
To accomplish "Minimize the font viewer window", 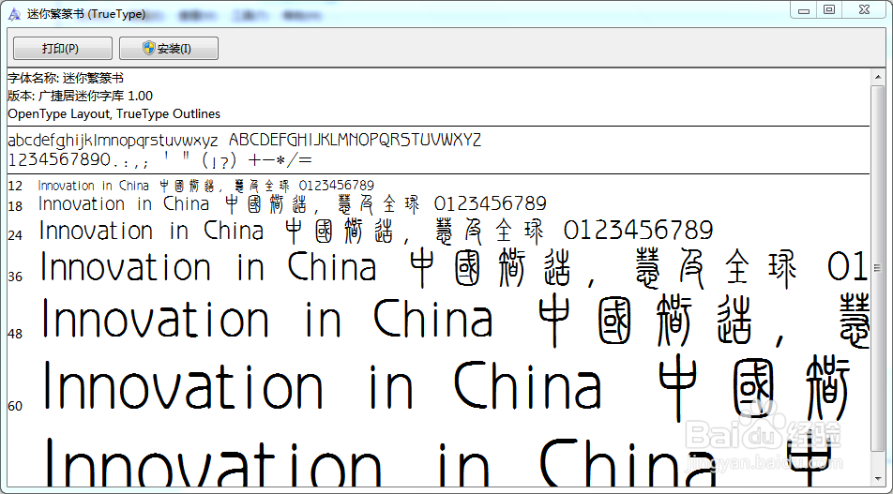I will [x=804, y=9].
